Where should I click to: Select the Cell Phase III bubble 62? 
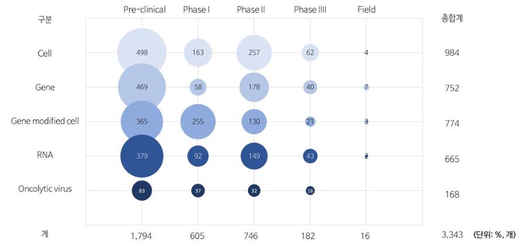[309, 53]
